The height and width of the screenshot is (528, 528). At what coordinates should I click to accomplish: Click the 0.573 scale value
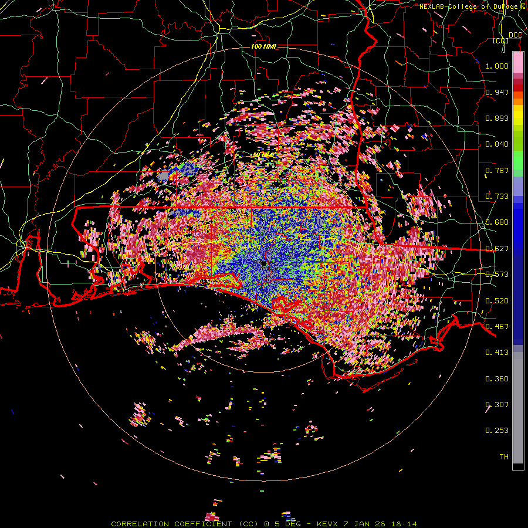pyautogui.click(x=497, y=274)
